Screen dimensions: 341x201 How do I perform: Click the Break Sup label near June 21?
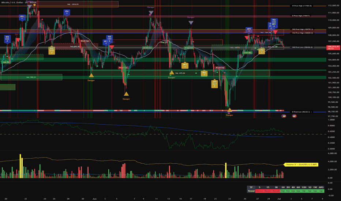pos(220,68)
